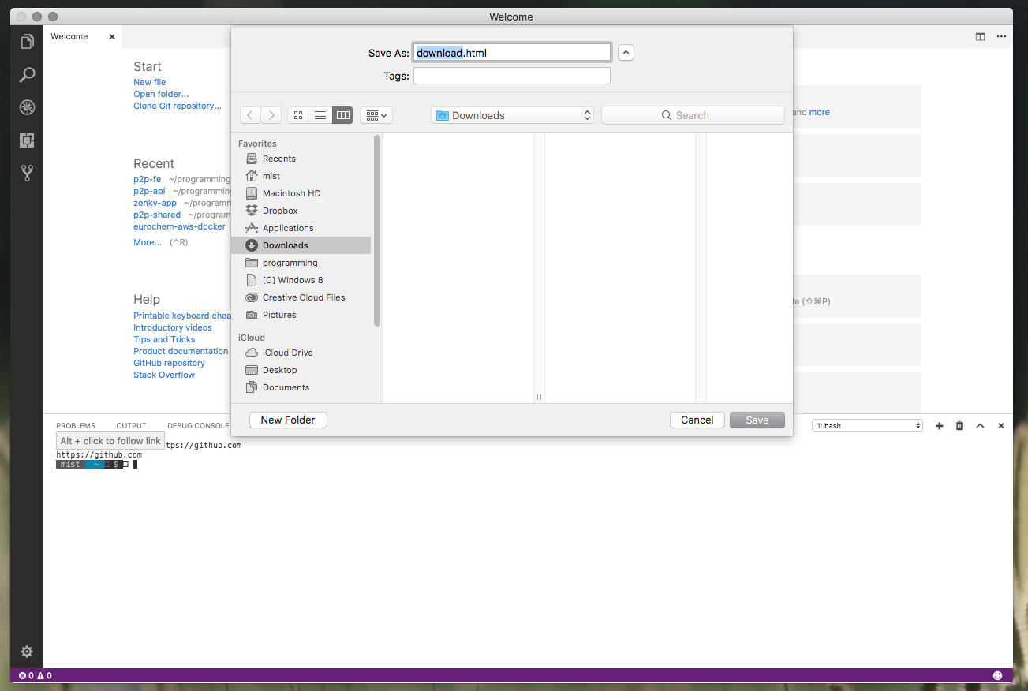Switch the file browser to list view
This screenshot has width=1028, height=691.
point(320,114)
